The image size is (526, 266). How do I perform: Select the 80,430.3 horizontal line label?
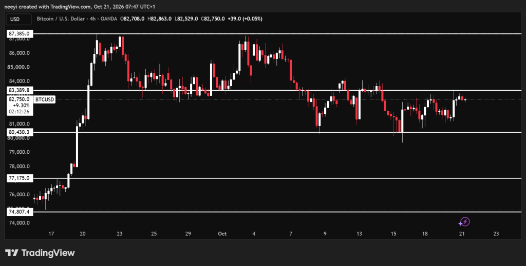[x=20, y=132]
